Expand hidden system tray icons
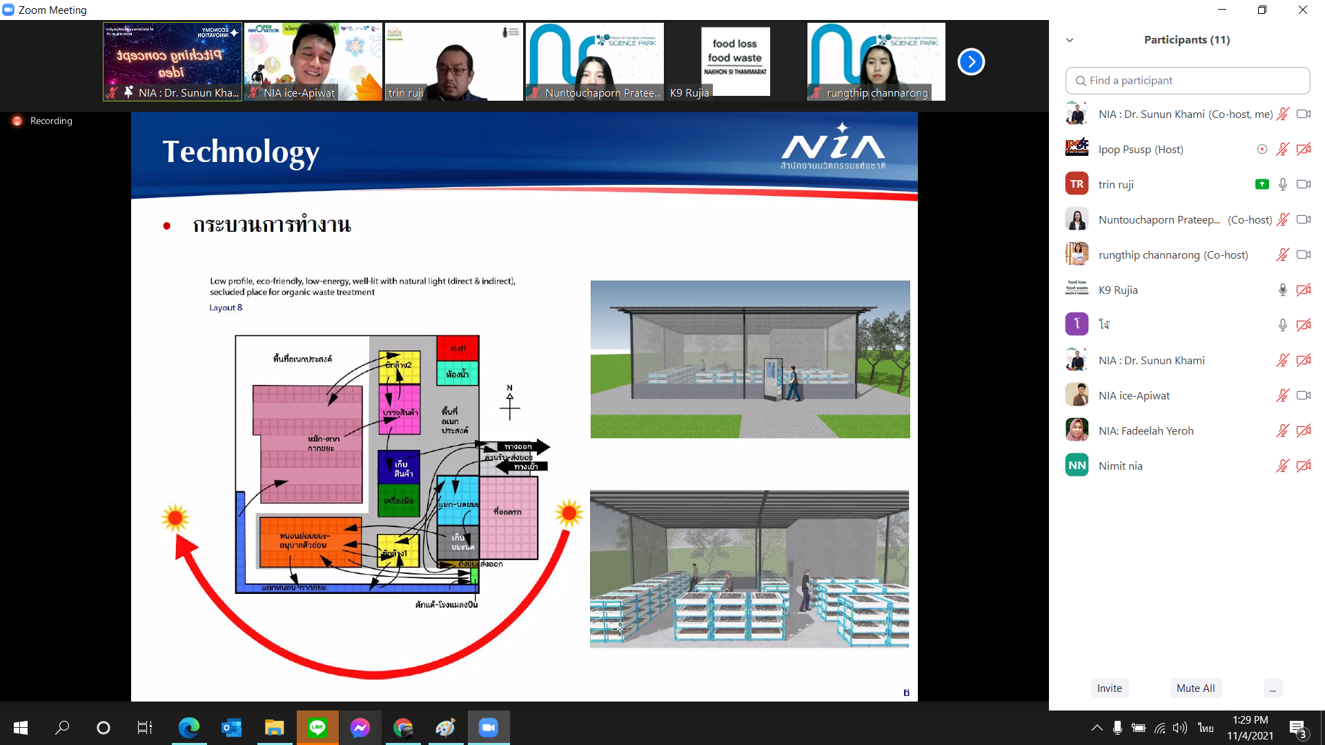Viewport: 1325px width, 745px height. click(x=1097, y=728)
